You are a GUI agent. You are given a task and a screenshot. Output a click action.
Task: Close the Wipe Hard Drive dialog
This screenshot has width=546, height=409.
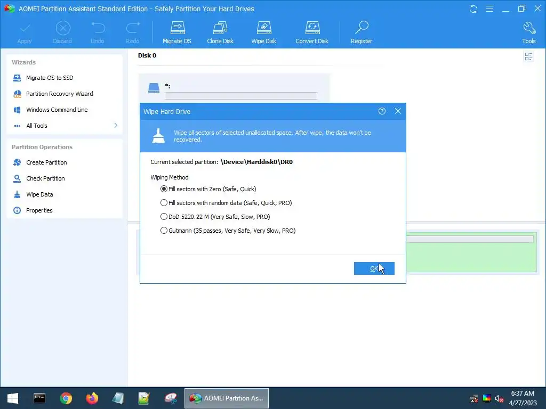pos(398,111)
